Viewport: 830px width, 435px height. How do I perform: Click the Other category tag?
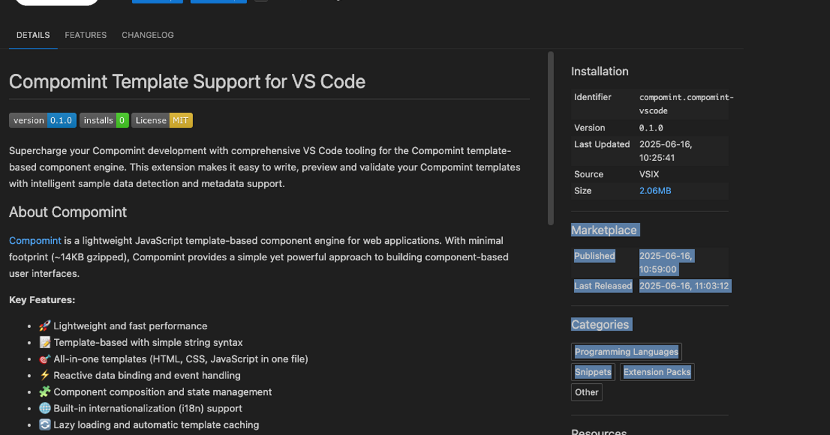tap(587, 392)
